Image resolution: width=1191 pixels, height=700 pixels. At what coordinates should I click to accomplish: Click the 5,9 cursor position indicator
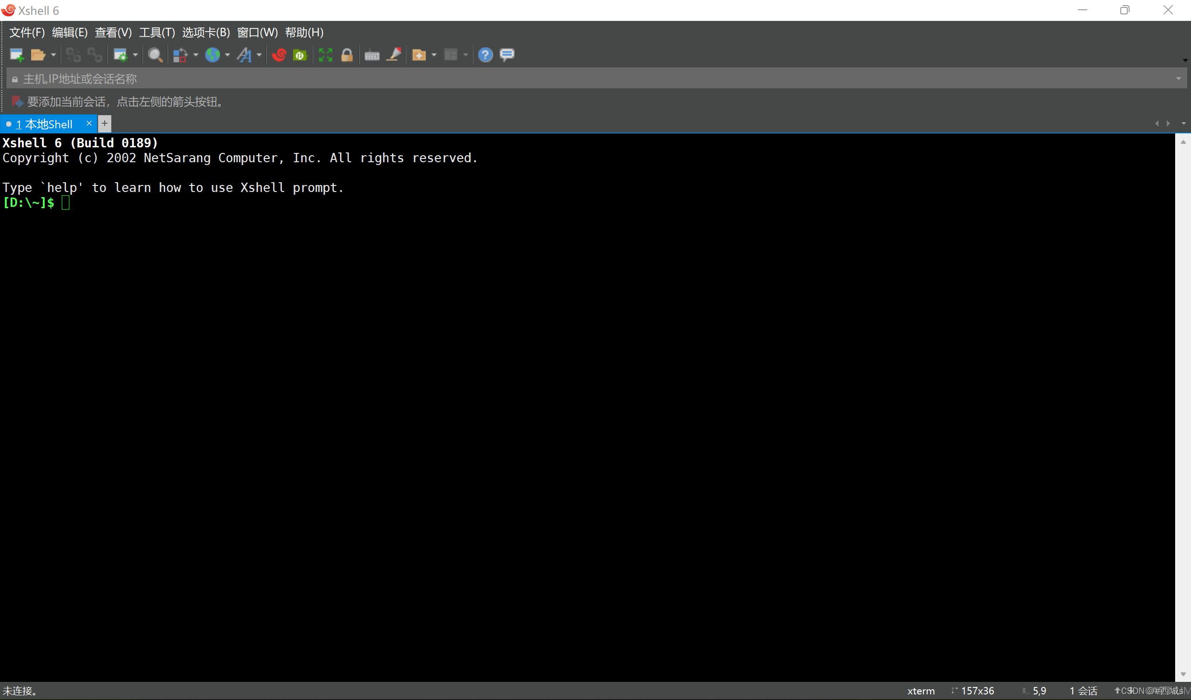pyautogui.click(x=1039, y=691)
